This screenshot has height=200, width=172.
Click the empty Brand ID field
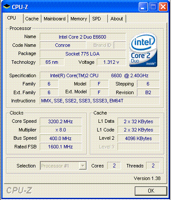click(x=120, y=45)
